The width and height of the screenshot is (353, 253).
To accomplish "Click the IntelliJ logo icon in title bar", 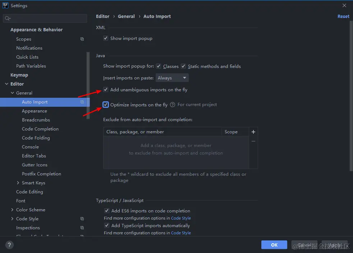I will (5, 5).
